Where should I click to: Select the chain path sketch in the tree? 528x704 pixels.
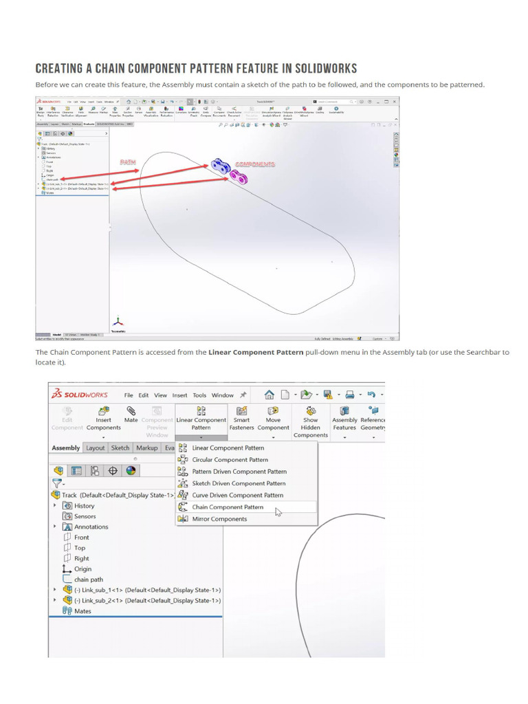[x=83, y=579]
